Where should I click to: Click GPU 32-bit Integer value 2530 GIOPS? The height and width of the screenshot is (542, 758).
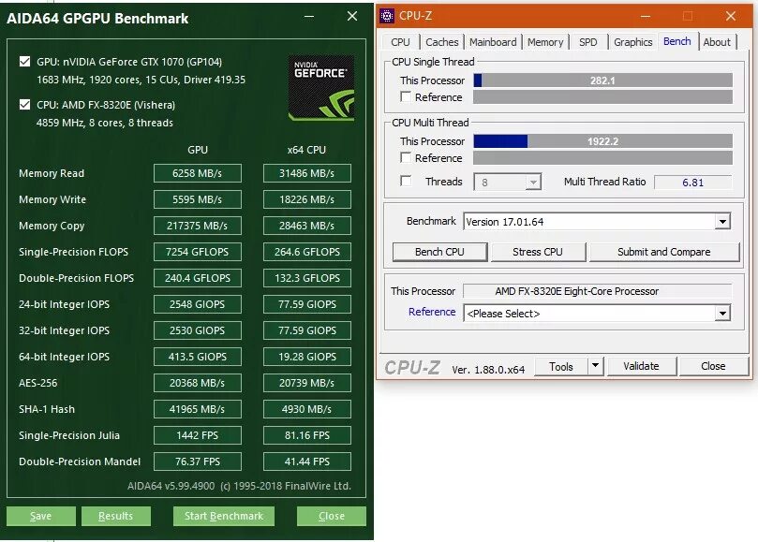pos(198,330)
